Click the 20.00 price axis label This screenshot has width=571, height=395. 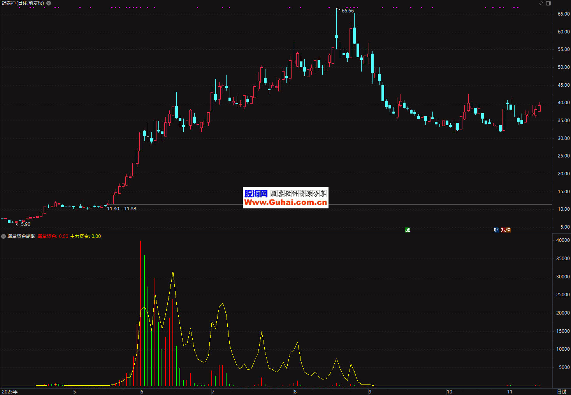564,174
